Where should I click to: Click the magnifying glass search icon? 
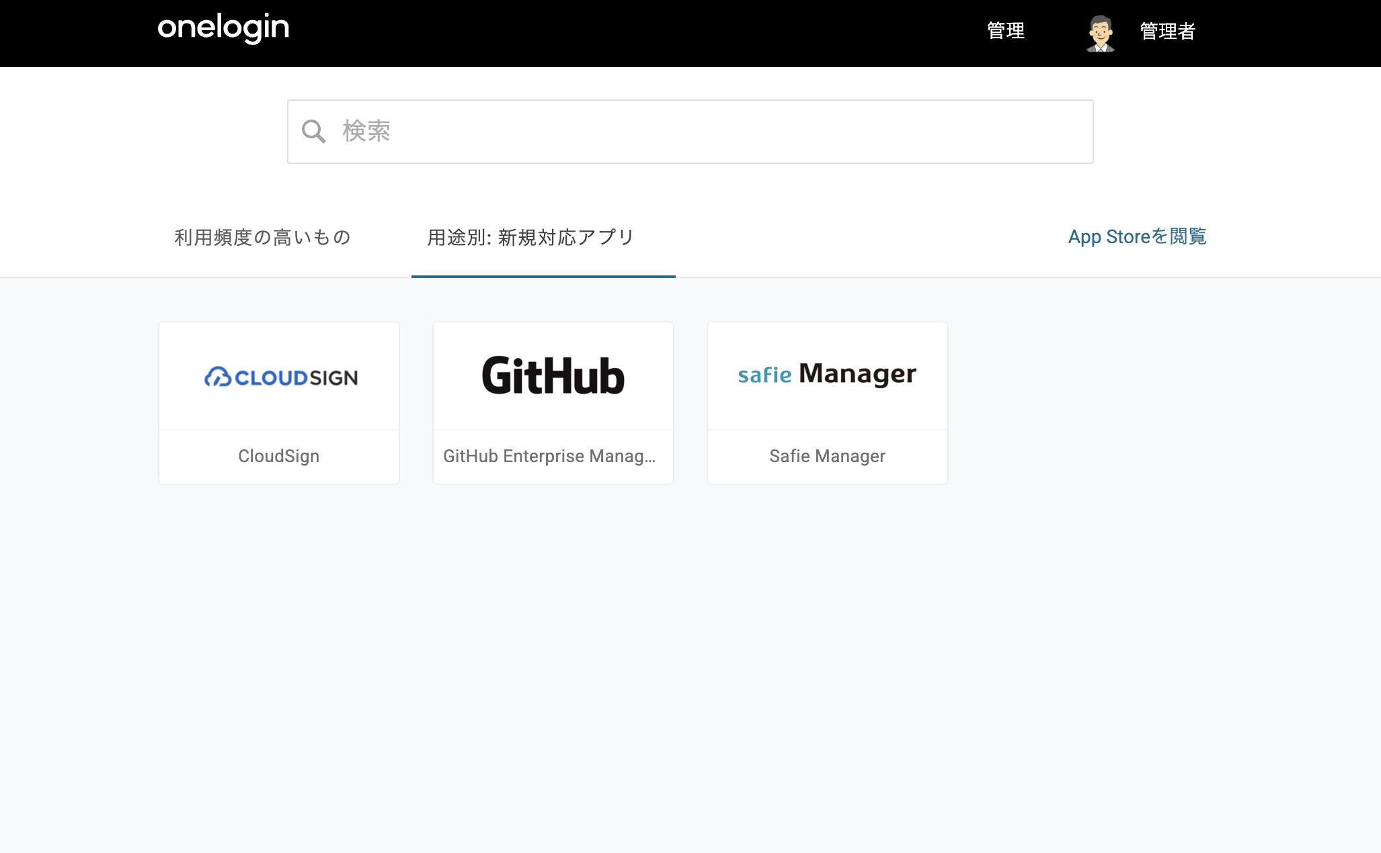coord(313,132)
